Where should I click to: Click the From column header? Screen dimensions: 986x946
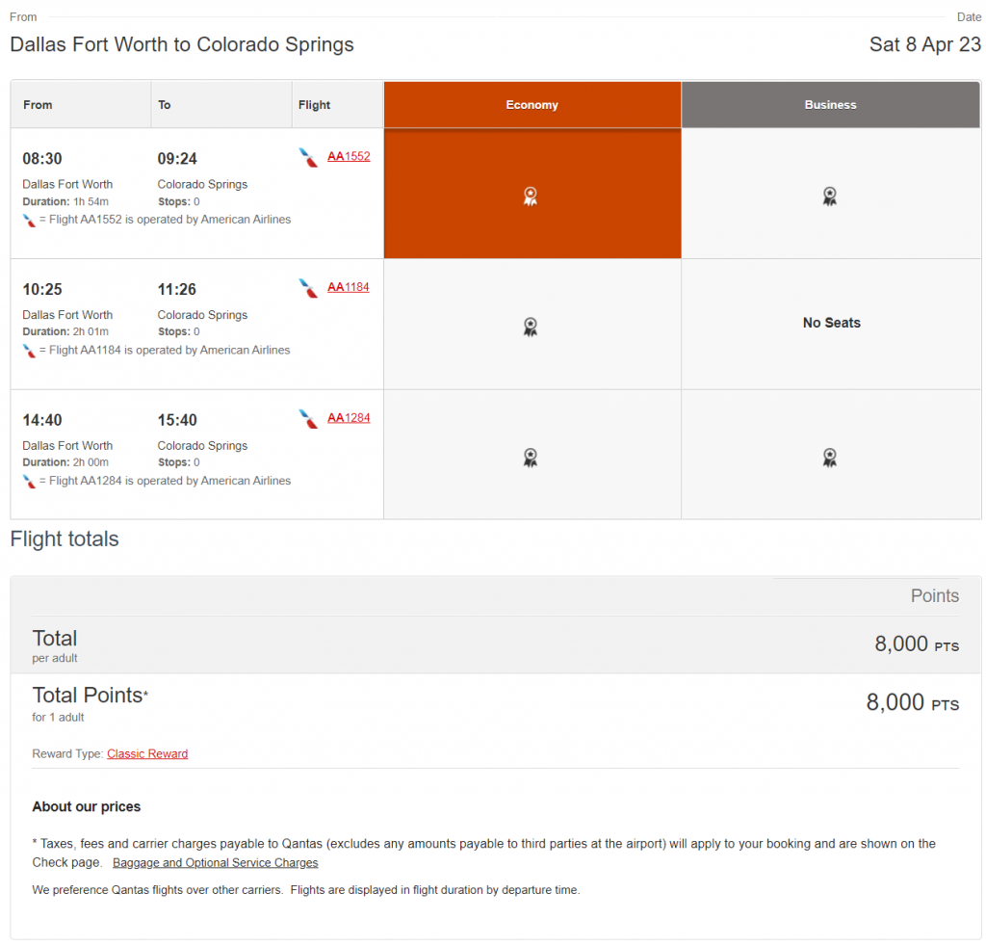tap(39, 105)
